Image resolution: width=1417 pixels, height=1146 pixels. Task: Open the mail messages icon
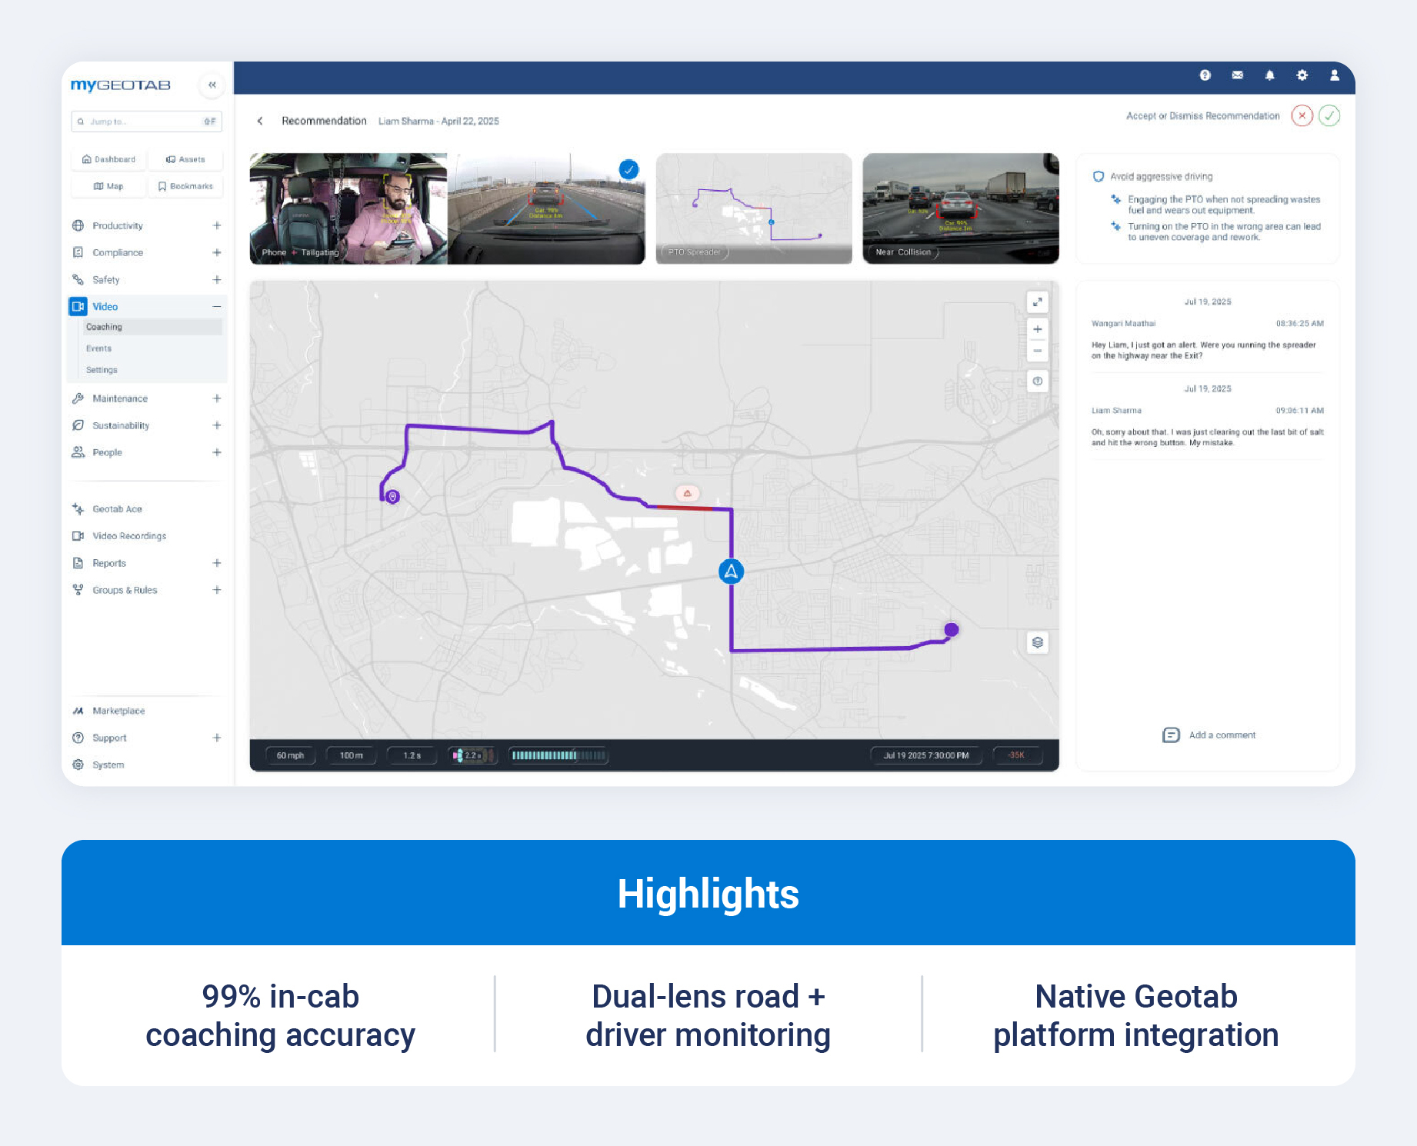(1237, 75)
